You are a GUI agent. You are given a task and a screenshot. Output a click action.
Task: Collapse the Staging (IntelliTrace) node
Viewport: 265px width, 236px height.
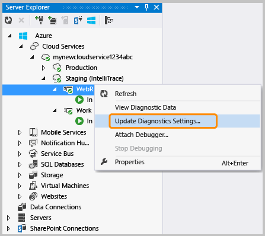click(43, 78)
